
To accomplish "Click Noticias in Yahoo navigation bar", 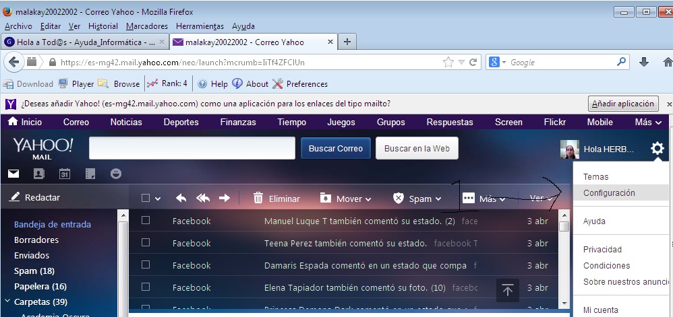I will pos(125,122).
